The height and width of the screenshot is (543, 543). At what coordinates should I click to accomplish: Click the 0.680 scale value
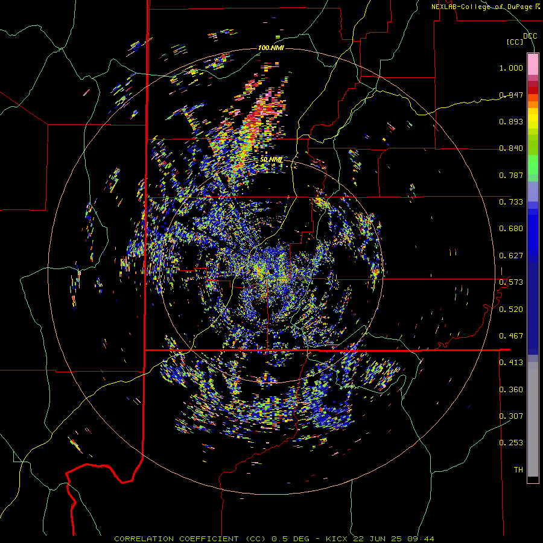point(511,229)
